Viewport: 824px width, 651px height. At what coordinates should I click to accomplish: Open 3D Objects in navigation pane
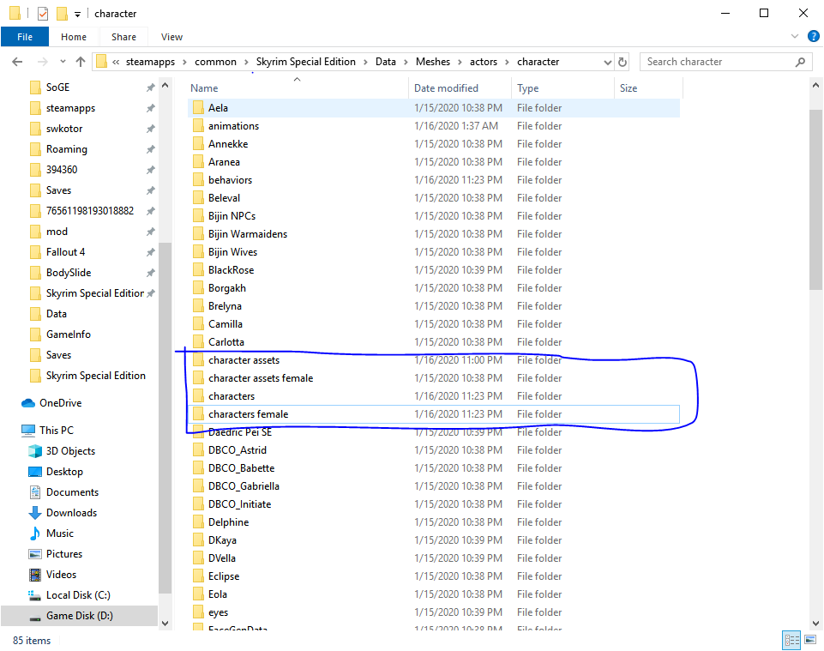pyautogui.click(x=70, y=451)
